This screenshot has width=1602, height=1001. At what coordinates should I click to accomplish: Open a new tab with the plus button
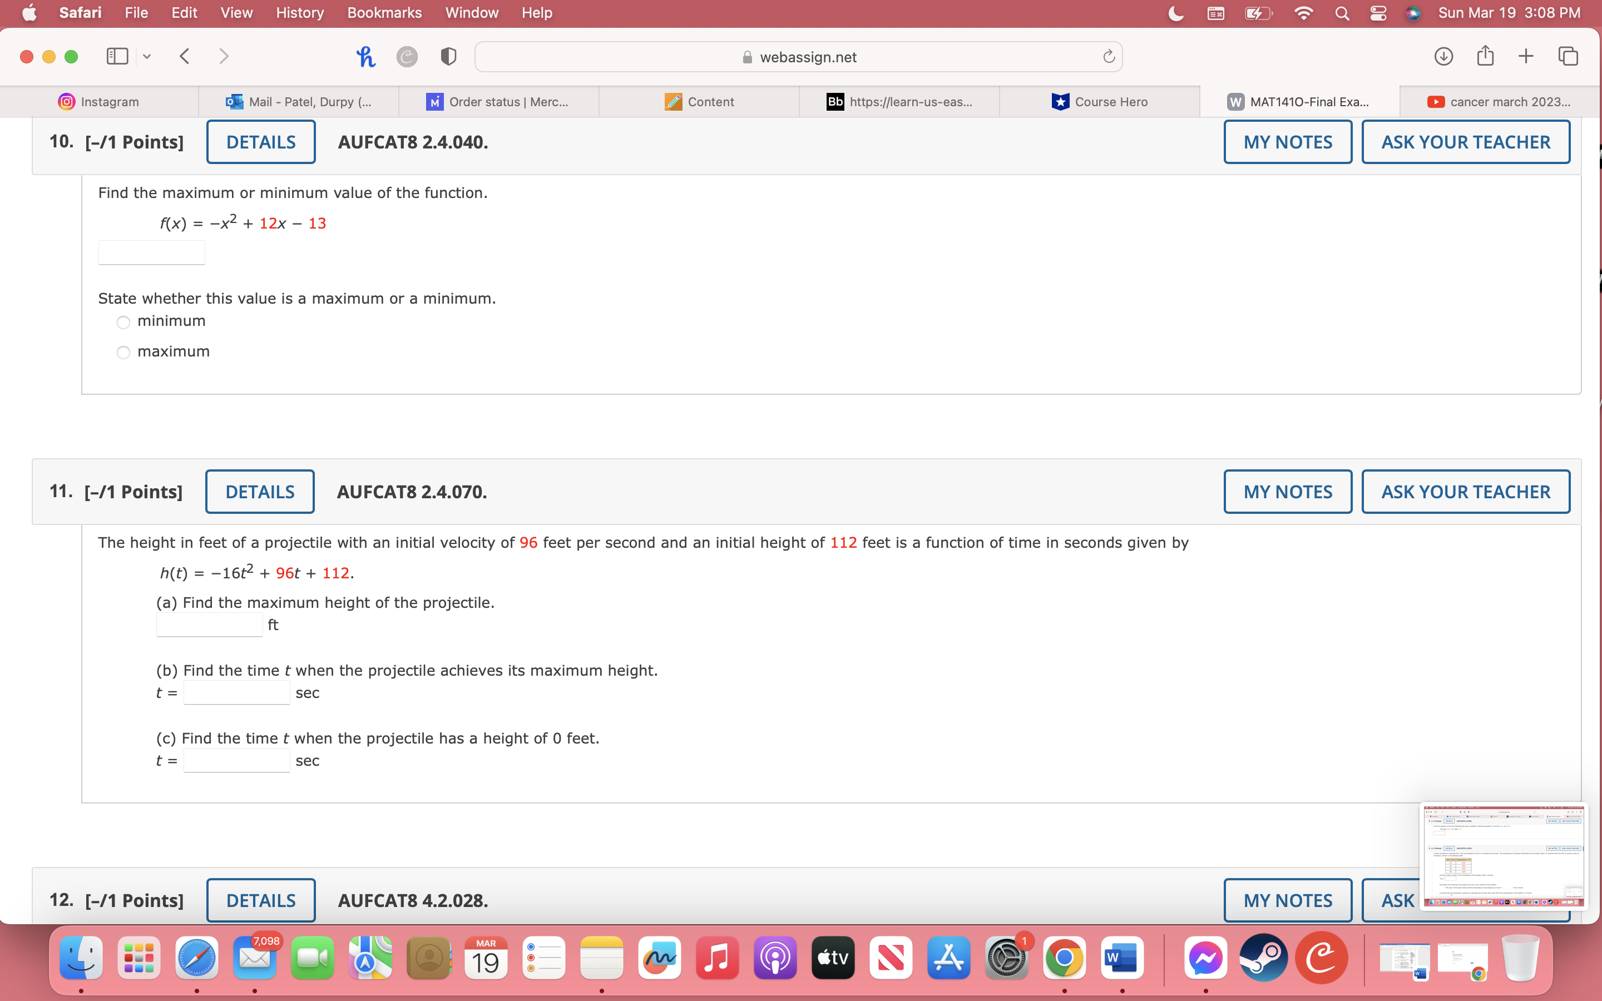[x=1526, y=56]
